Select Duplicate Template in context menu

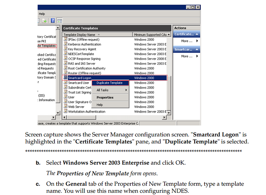pyautogui.click(x=110, y=83)
